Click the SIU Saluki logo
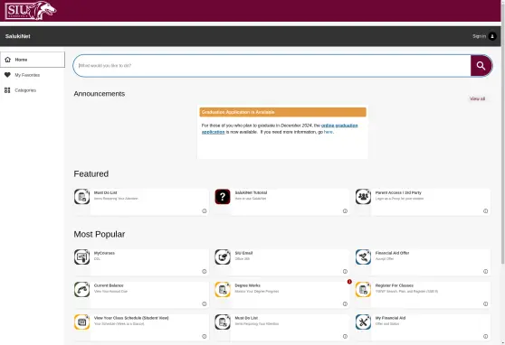Image resolution: width=505 pixels, height=345 pixels. (31, 10)
